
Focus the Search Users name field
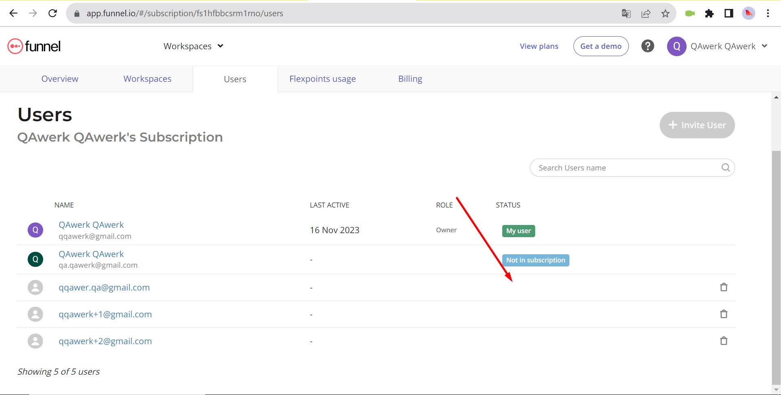[632, 168]
